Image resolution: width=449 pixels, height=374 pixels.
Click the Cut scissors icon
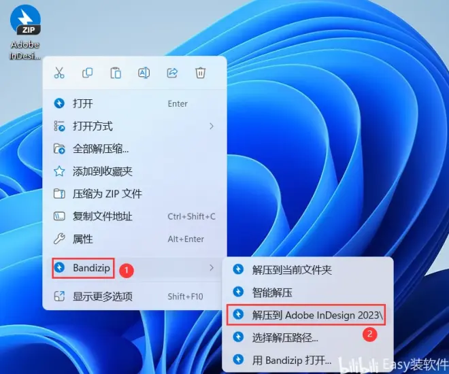[59, 73]
